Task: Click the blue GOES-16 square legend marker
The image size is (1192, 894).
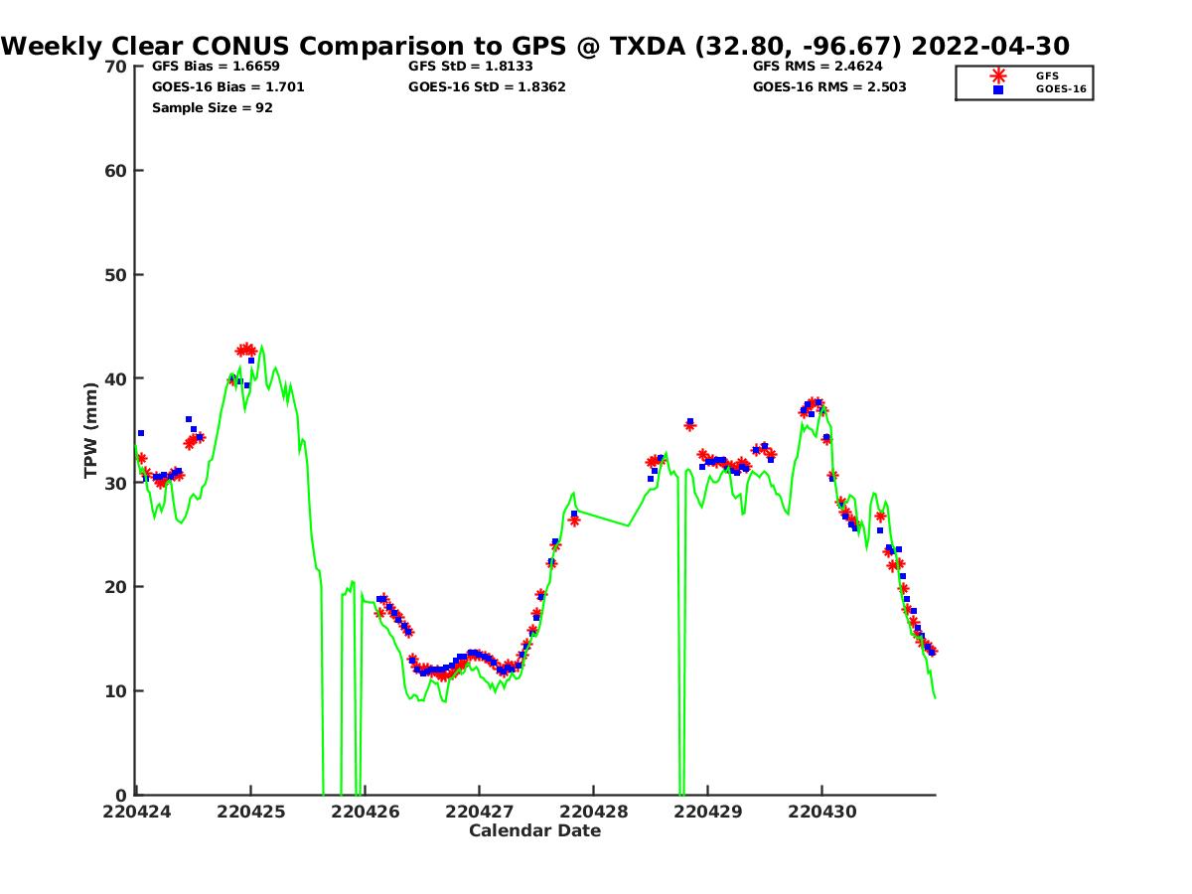Action: point(997,89)
